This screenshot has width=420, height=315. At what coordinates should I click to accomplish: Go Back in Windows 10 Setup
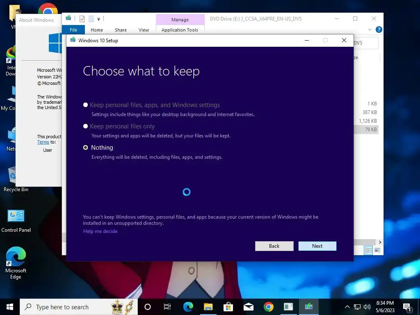point(274,246)
